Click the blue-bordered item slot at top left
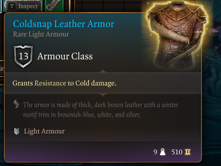 [x=0, y=6]
